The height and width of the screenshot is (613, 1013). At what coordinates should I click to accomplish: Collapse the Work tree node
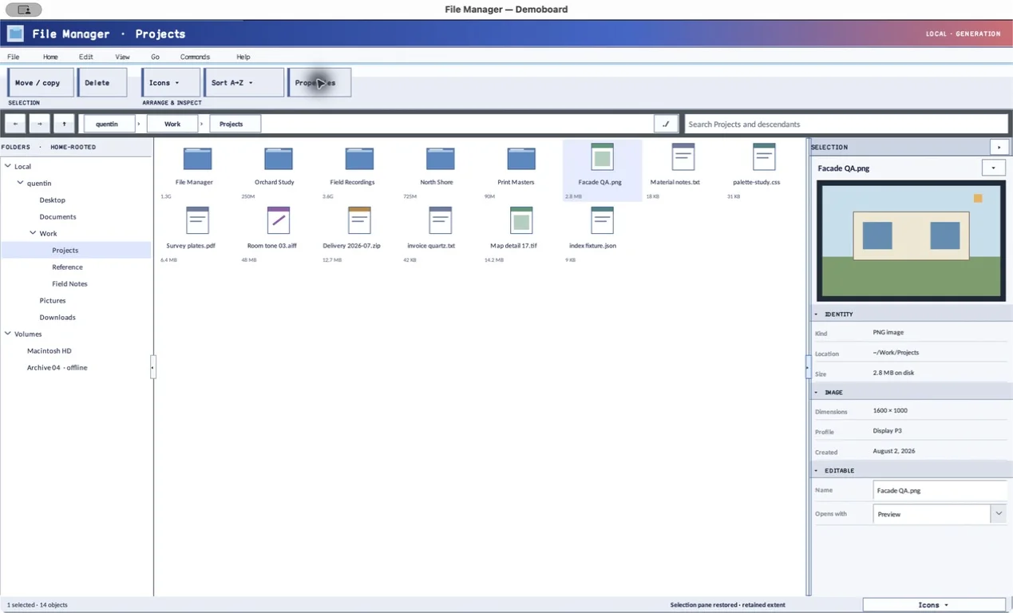coord(33,233)
